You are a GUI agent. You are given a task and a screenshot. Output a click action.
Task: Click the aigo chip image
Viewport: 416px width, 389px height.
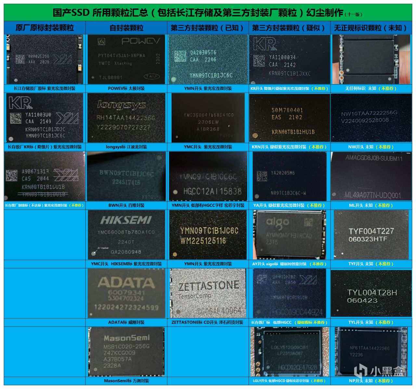pyautogui.click(x=290, y=235)
